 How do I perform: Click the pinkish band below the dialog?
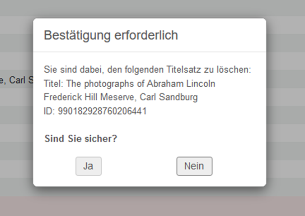point(152,206)
